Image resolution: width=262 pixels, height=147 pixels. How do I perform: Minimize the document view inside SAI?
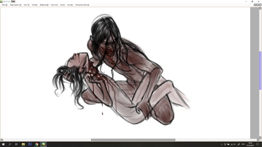pyautogui.click(x=255, y=5)
